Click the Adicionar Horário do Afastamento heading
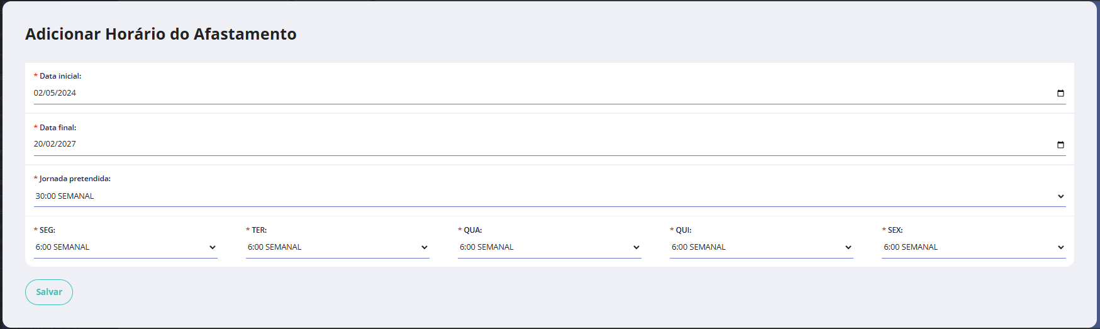1100x329 pixels. tap(161, 34)
